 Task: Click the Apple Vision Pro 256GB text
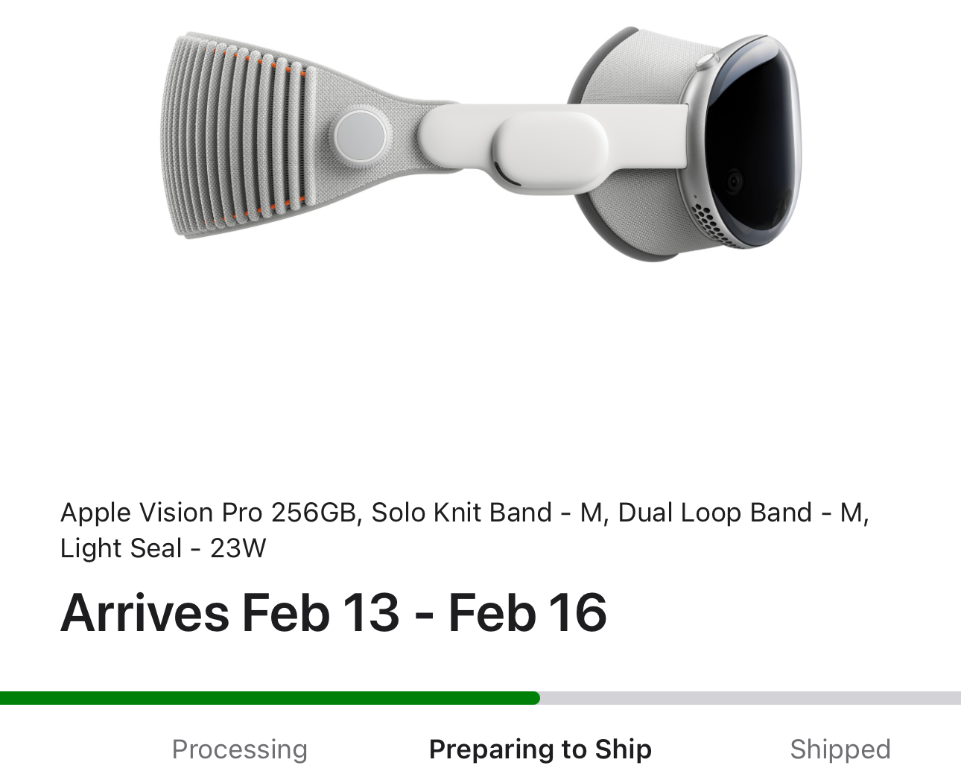coord(209,513)
